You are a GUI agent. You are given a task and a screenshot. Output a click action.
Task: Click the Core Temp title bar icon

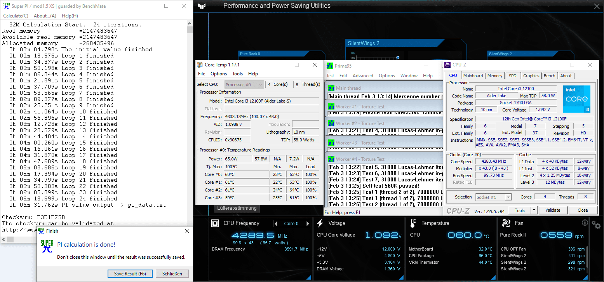200,65
